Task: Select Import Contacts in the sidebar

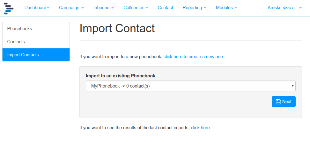Action: (x=36, y=55)
